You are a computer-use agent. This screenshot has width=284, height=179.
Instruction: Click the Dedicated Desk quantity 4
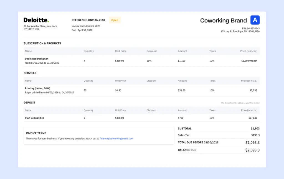84,61
